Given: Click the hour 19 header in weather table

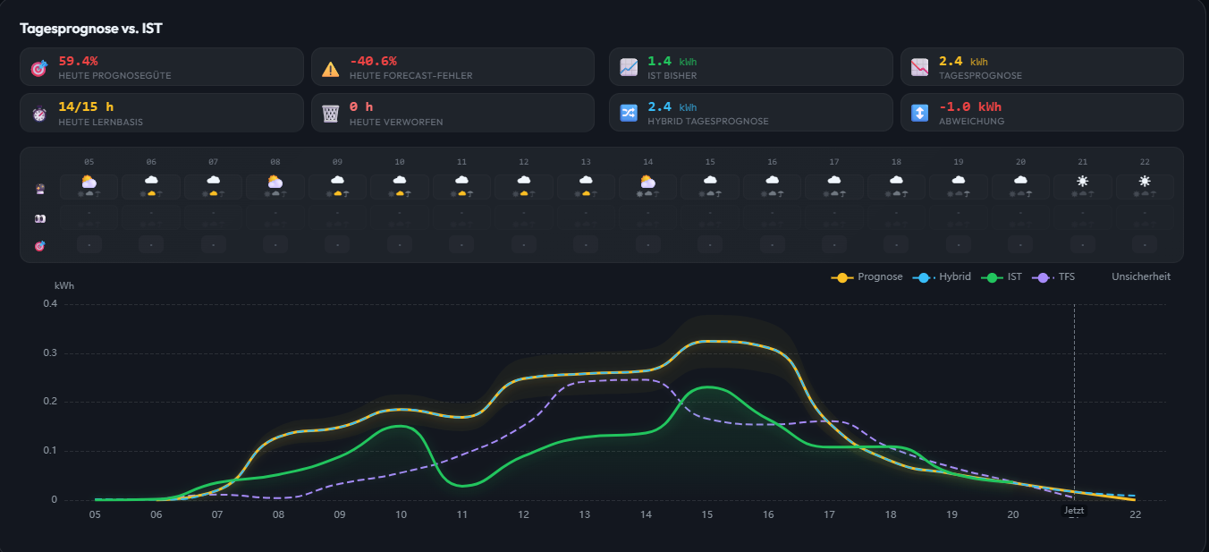Looking at the screenshot, I should [x=959, y=162].
